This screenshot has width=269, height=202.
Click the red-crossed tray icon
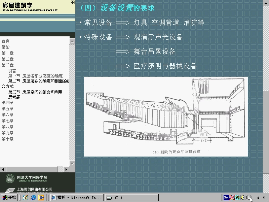pyautogui.click(x=232, y=198)
